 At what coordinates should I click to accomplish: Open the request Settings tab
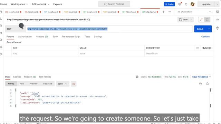[98, 37]
